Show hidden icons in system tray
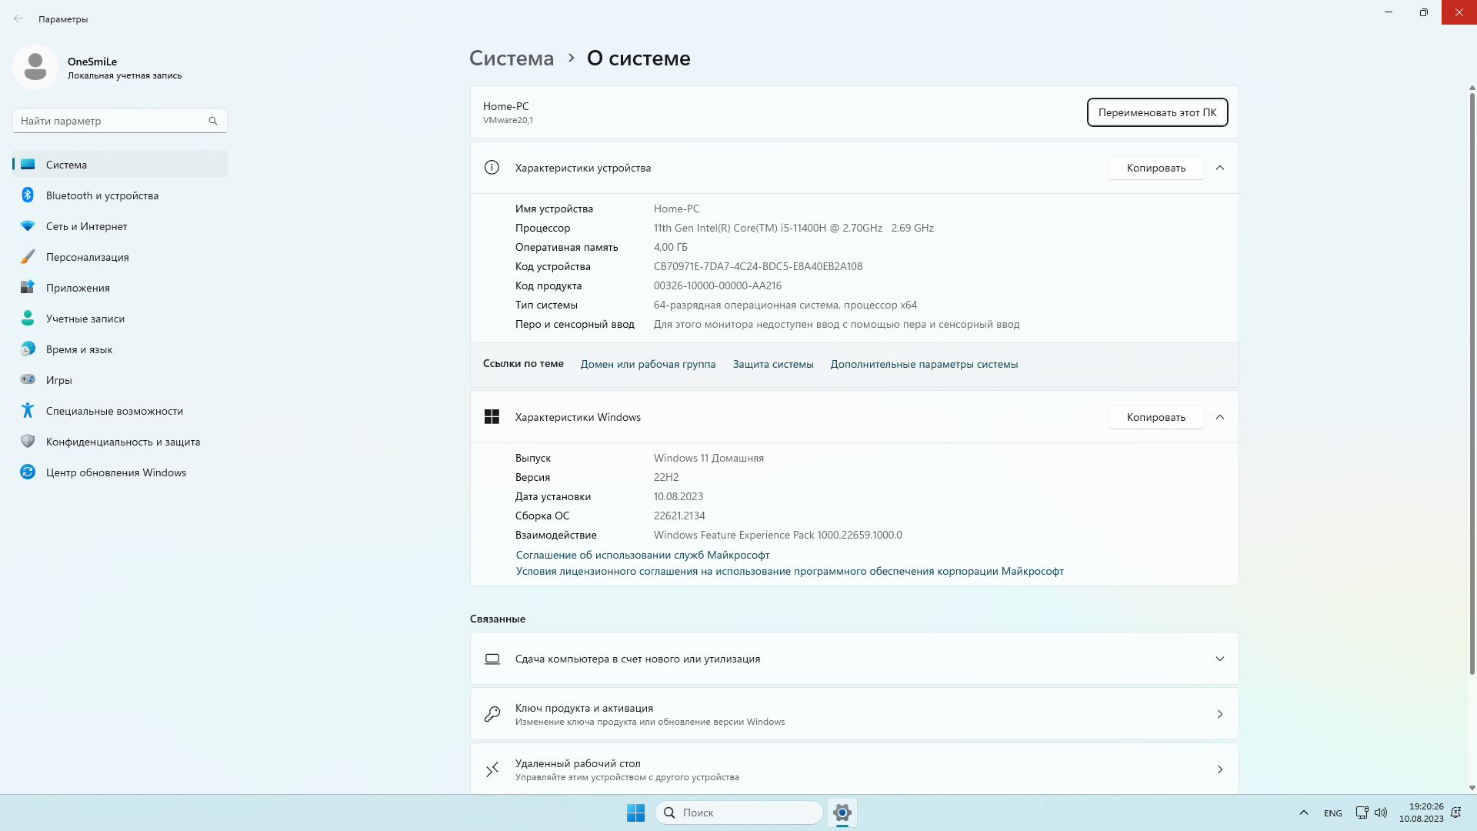Viewport: 1477px width, 831px height. (1303, 813)
